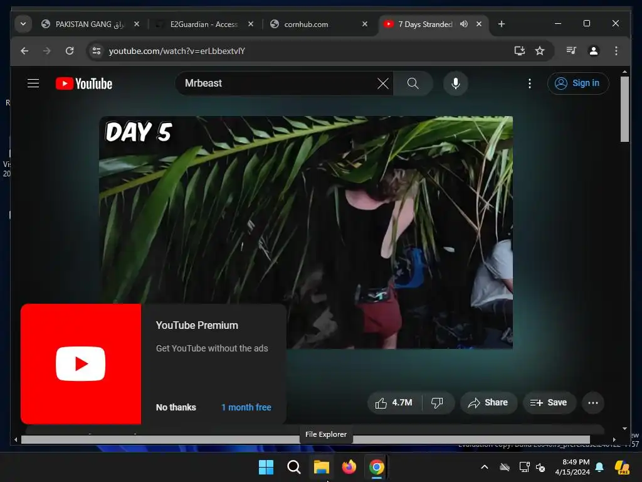The height and width of the screenshot is (482, 642).
Task: Click the YouTube search magnifier button
Action: (x=413, y=83)
